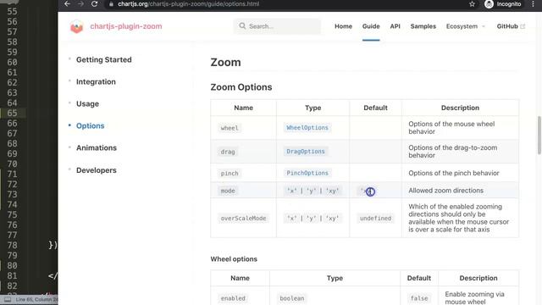Click the browser address bar URL

(x=188, y=4)
